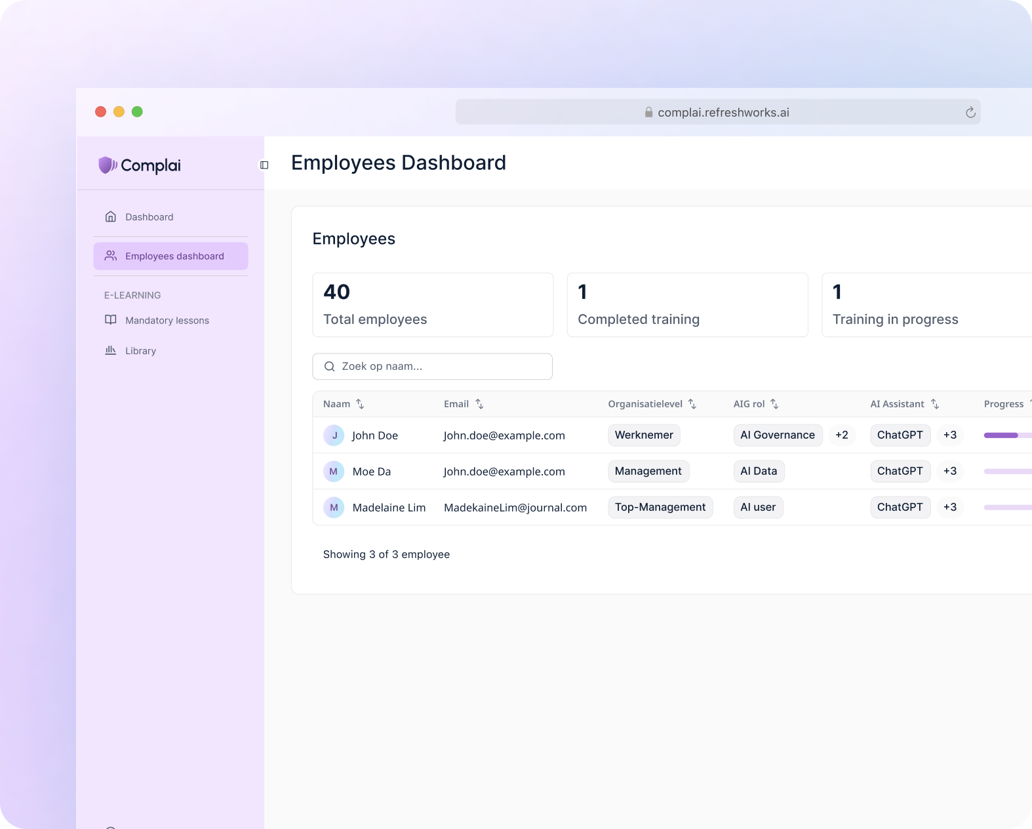The width and height of the screenshot is (1032, 829).
Task: Click the Library shelf icon
Action: [x=111, y=350]
